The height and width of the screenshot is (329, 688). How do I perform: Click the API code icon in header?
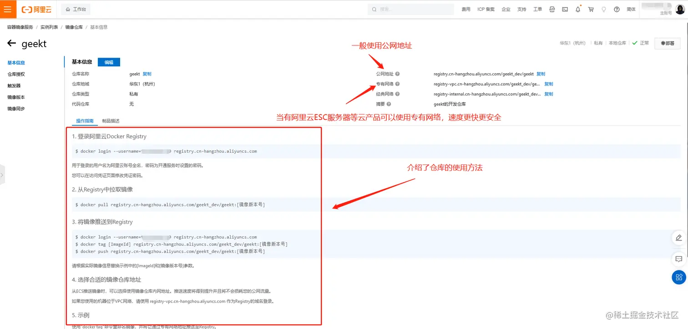click(552, 10)
